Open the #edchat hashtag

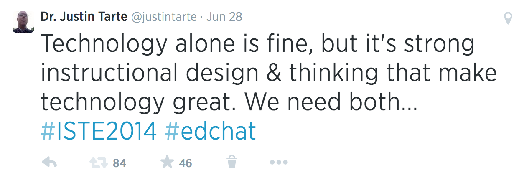pyautogui.click(x=210, y=131)
